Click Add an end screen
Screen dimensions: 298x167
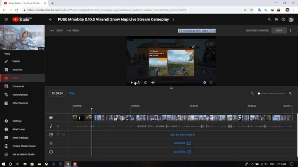pos(182,135)
